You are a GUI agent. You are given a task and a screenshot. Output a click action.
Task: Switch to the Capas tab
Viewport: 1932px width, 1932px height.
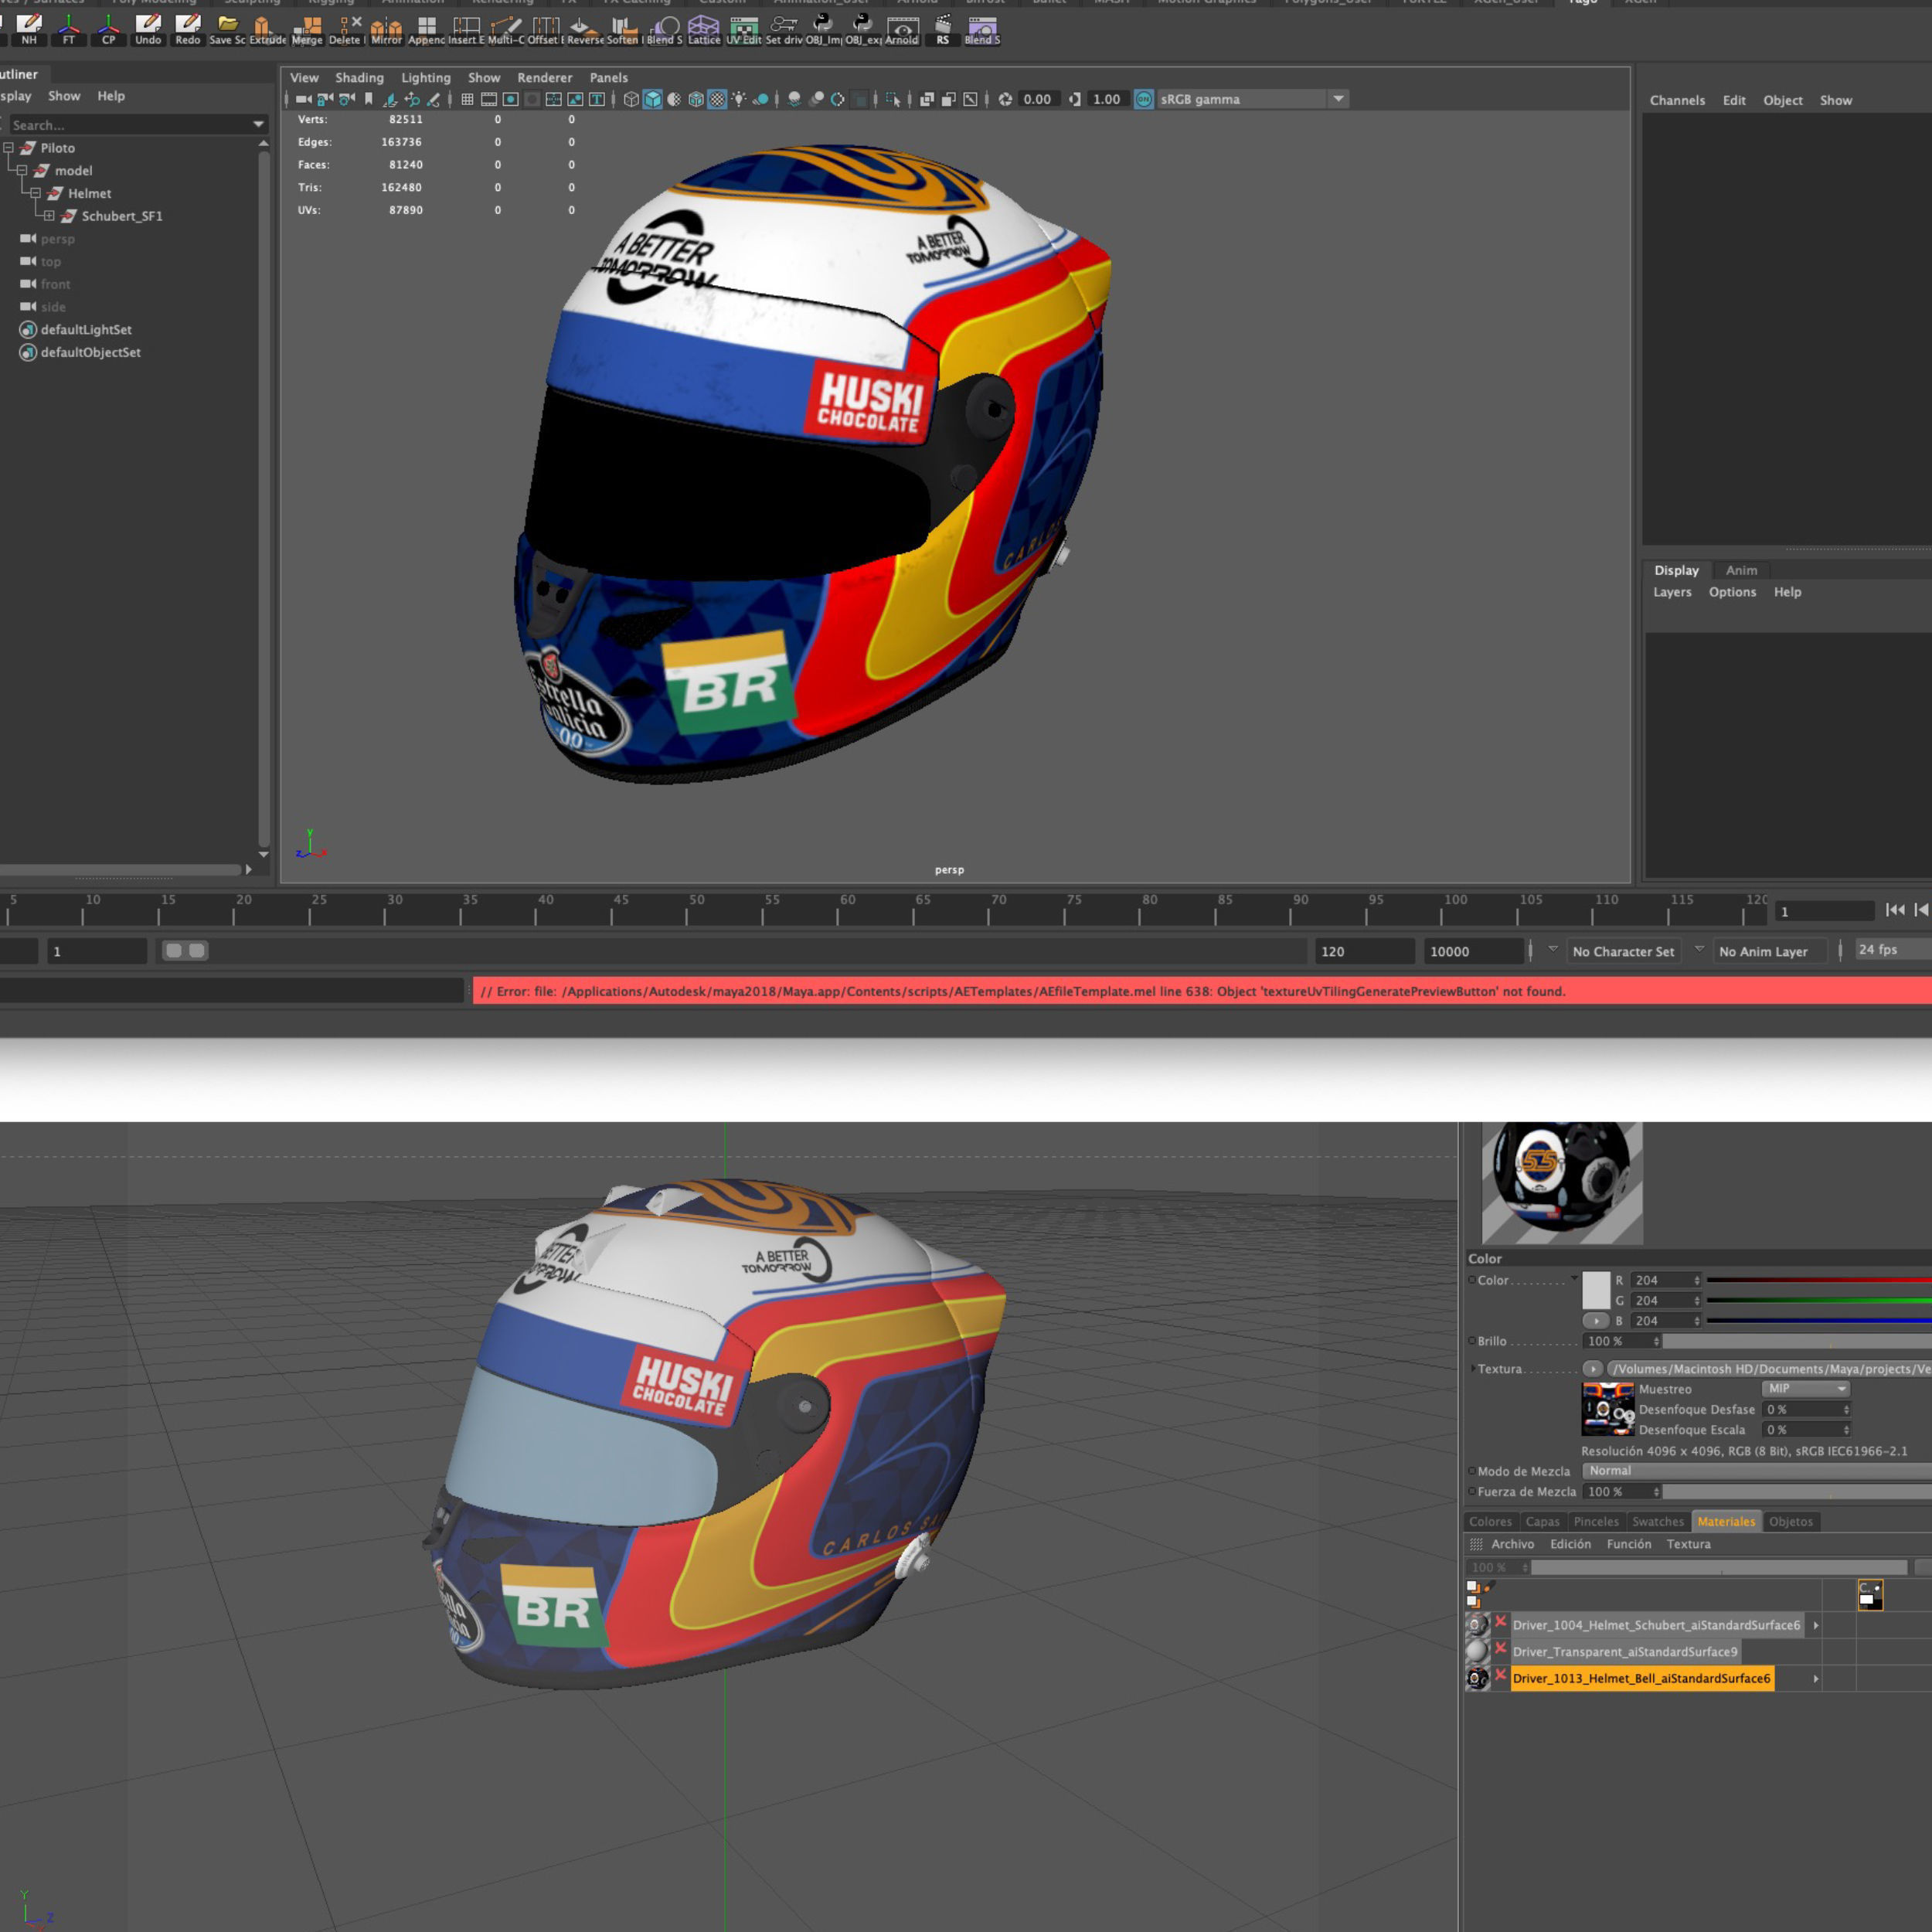[1542, 1521]
